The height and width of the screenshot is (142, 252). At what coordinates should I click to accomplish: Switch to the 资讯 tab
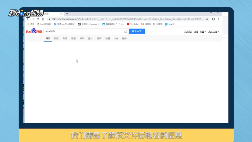56,39
